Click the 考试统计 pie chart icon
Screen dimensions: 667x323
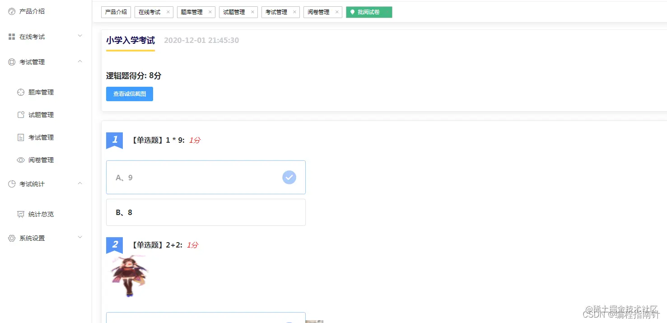(12, 184)
